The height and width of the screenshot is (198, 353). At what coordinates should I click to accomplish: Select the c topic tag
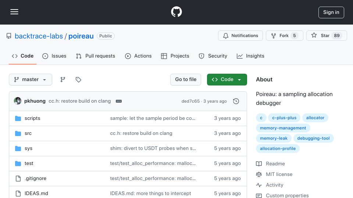[261, 118]
